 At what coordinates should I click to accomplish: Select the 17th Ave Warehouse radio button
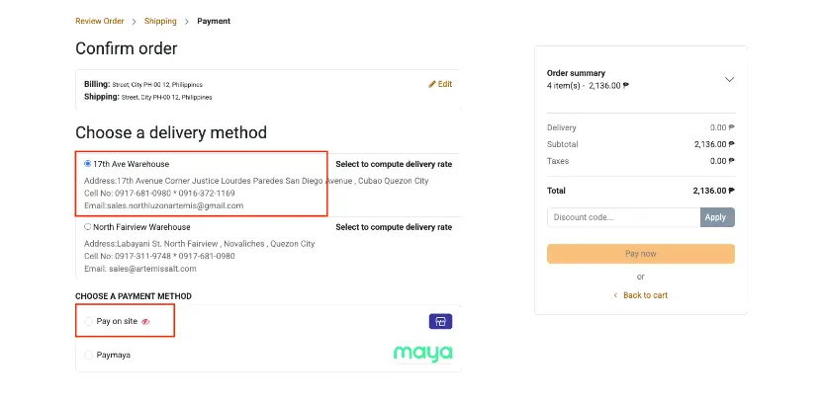point(88,164)
